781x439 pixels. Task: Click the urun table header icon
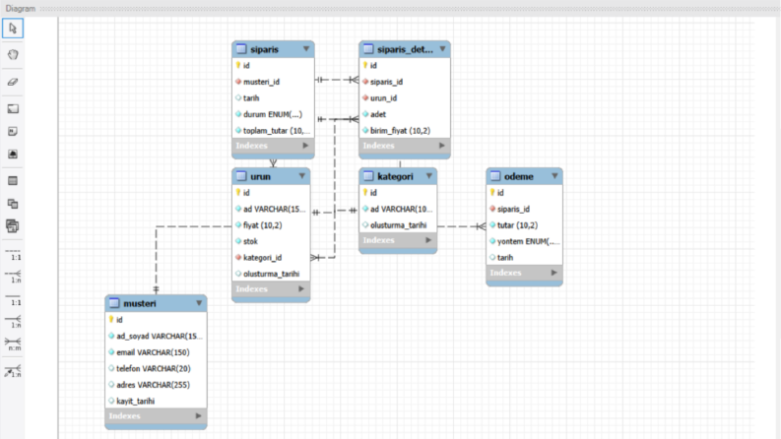tap(241, 176)
